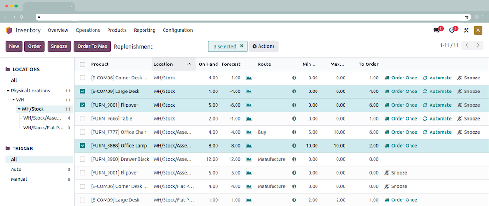Viewport: 489px width, 206px height.
Task: Go to next page arrow
Action: click(478, 46)
